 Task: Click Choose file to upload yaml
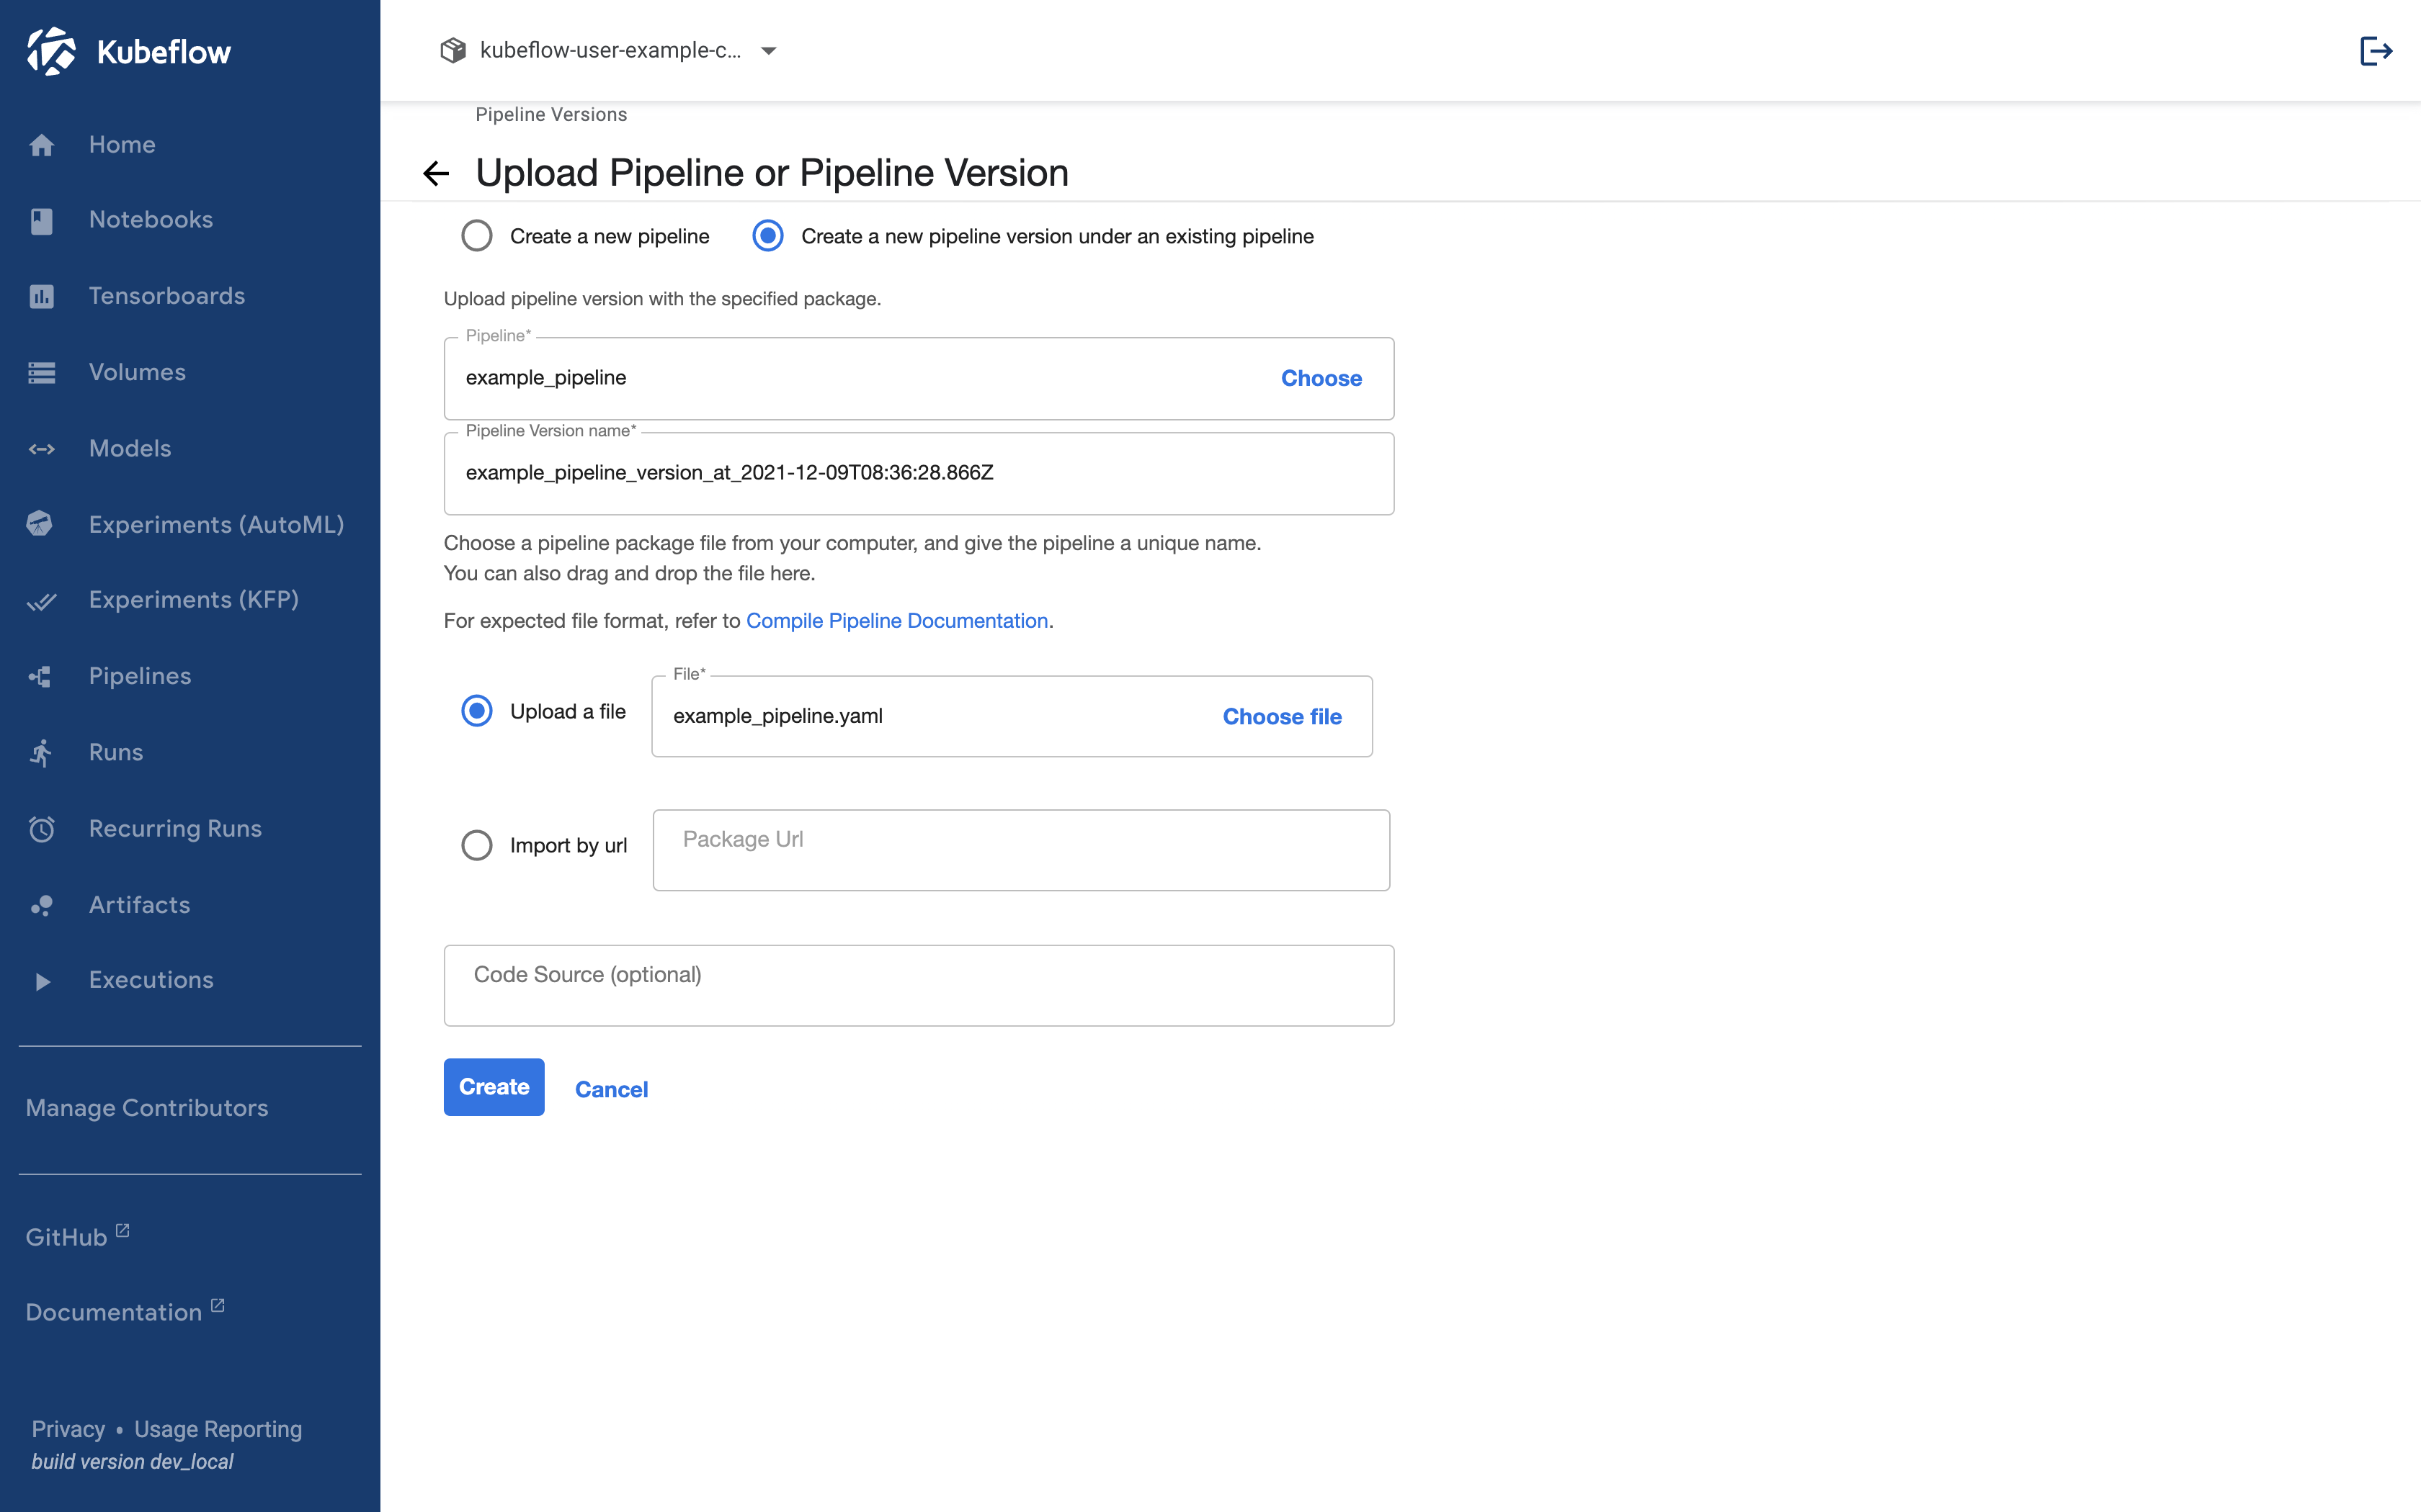click(1281, 714)
